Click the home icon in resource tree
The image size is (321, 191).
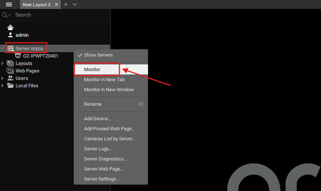(10, 27)
